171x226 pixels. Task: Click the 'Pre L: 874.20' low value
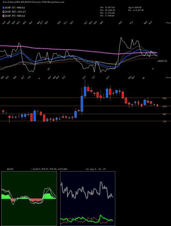coord(107,13)
